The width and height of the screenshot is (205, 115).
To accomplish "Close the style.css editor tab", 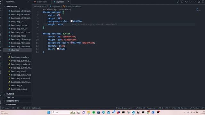I will 68,2.
